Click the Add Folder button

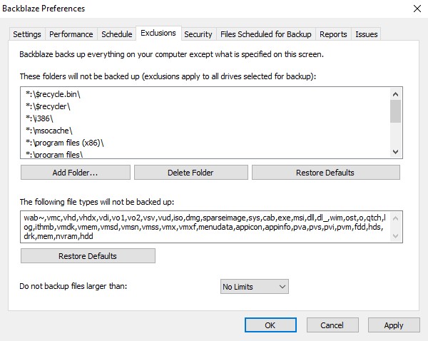[76, 173]
